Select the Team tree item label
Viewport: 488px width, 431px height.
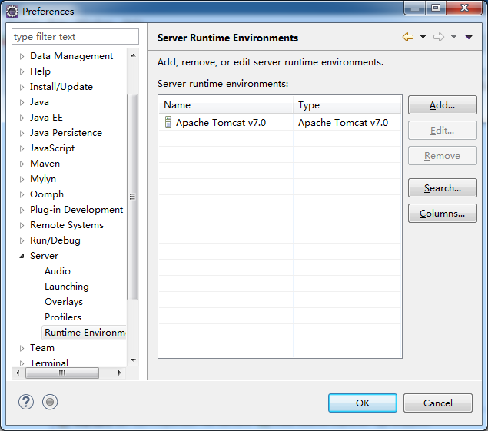pos(42,348)
